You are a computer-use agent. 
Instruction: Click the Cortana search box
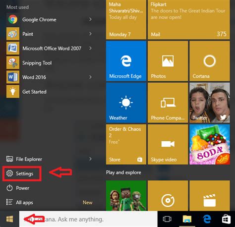pyautogui.click(x=88, y=219)
